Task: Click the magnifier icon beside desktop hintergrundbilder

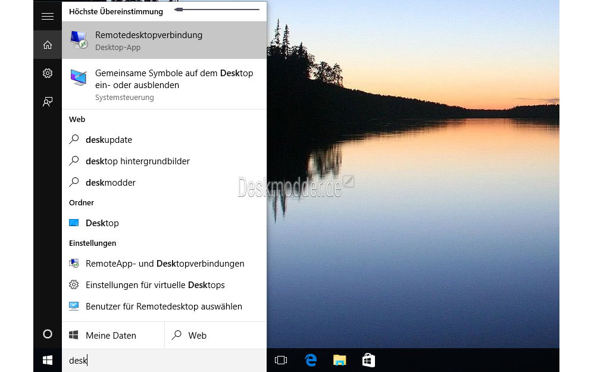Action: point(74,161)
